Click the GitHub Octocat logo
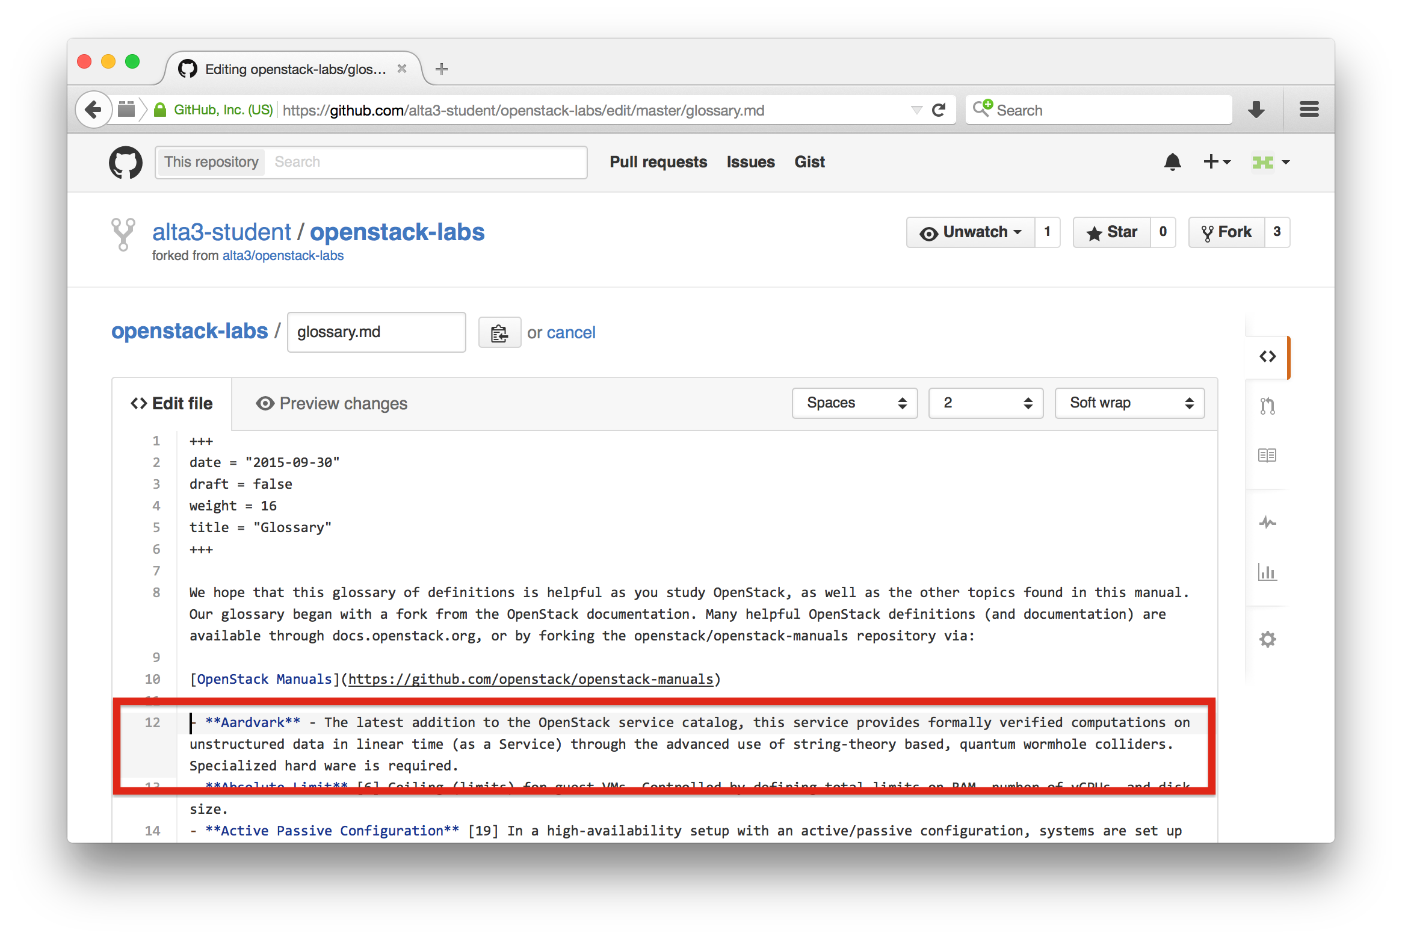The width and height of the screenshot is (1402, 939). (x=126, y=163)
